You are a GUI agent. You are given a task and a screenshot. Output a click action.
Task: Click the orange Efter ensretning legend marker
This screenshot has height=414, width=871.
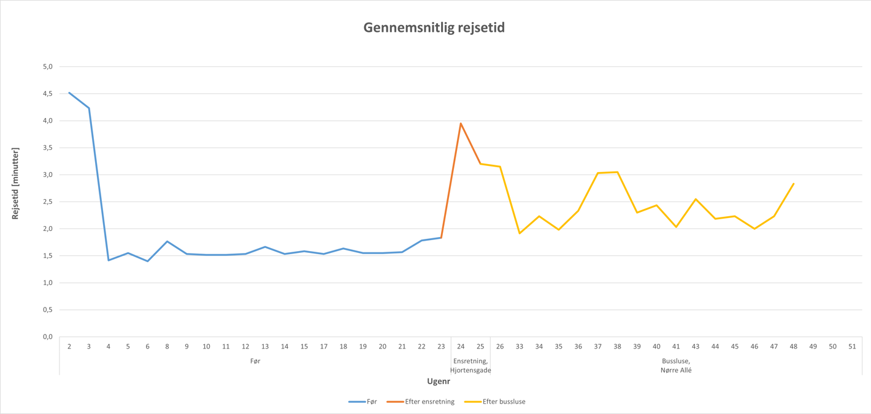(394, 402)
